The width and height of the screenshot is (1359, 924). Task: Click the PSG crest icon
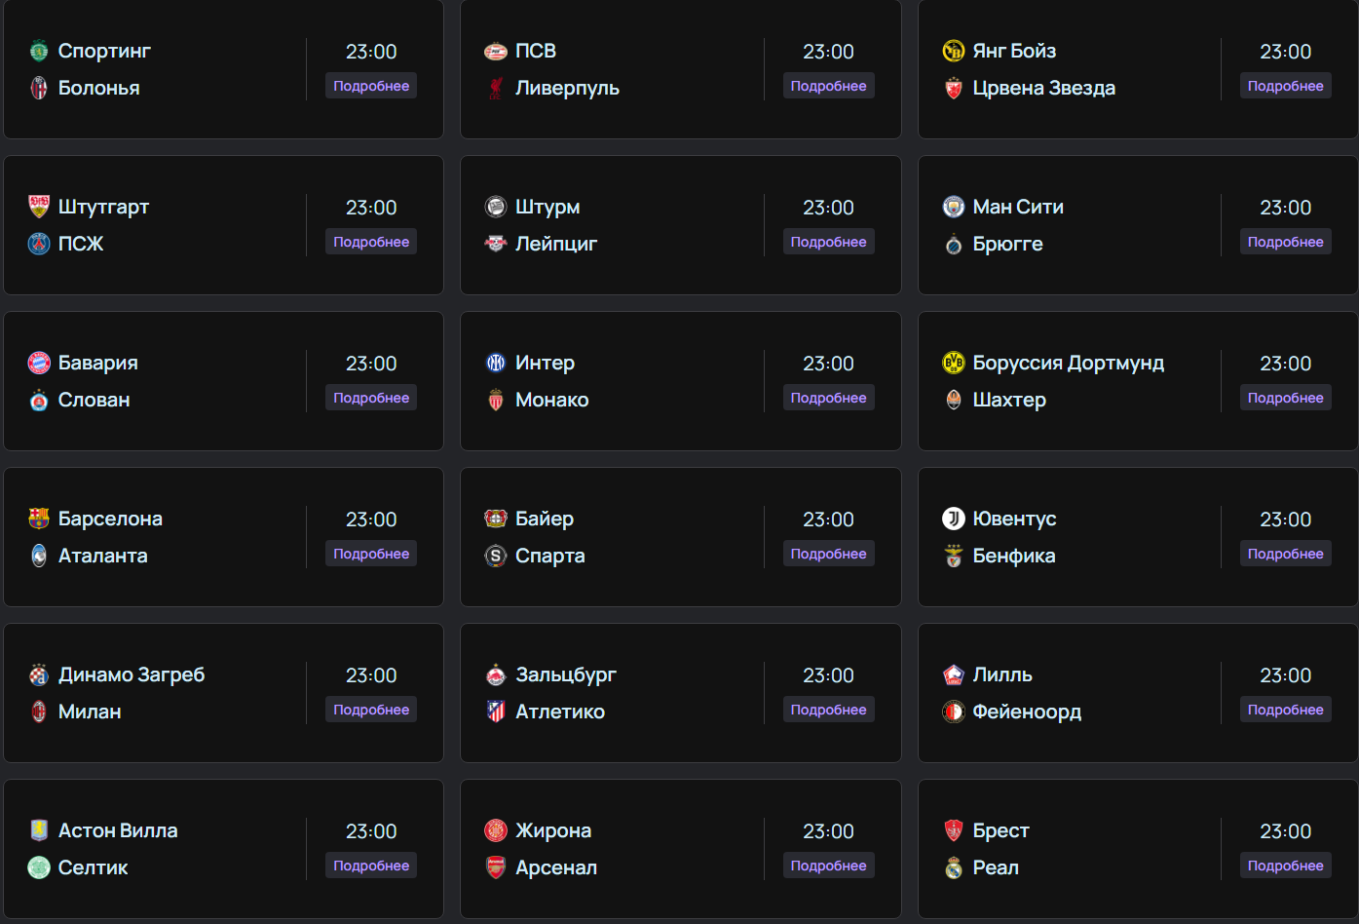(39, 244)
